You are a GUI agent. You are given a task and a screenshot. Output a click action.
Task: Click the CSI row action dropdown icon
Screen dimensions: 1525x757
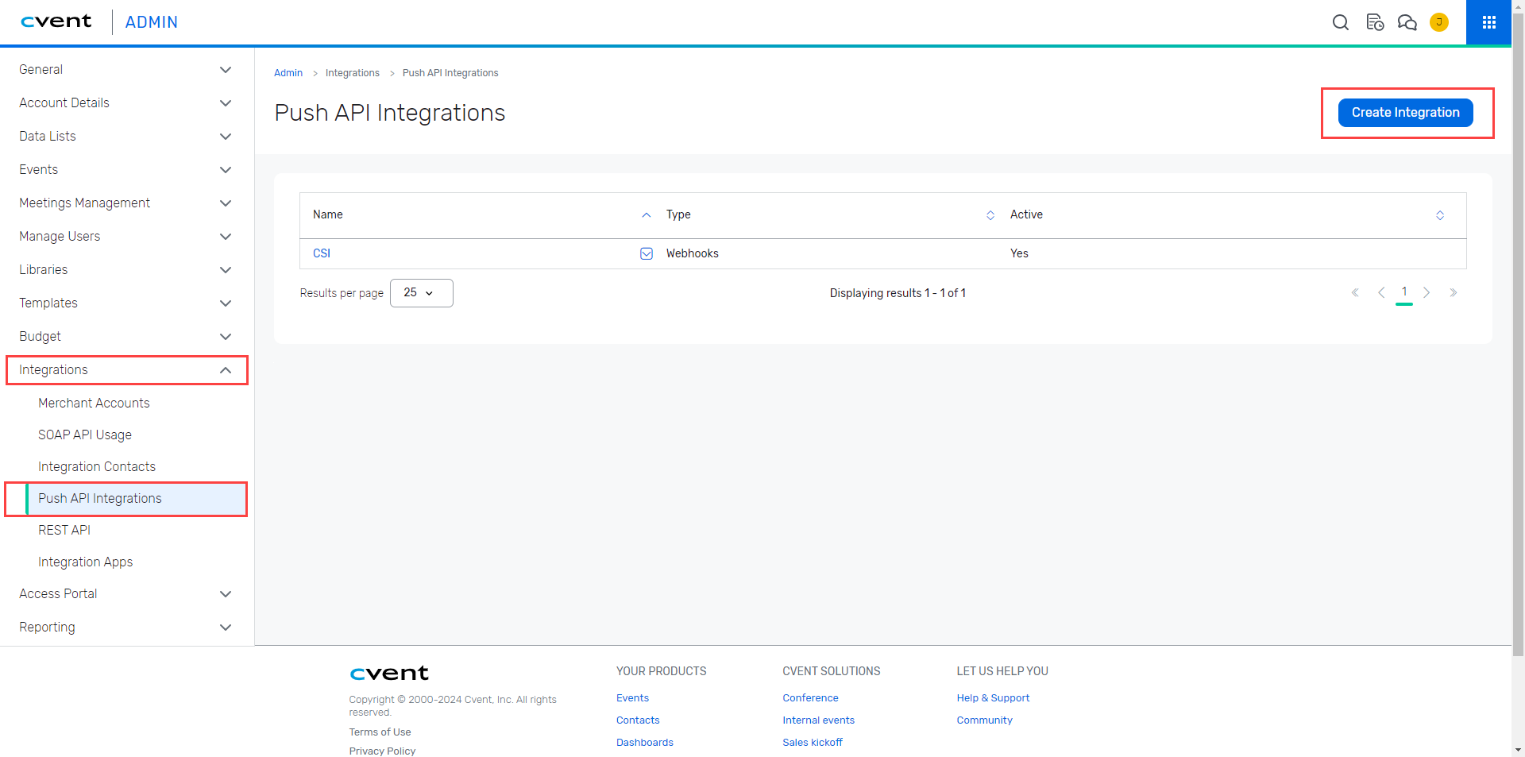point(647,253)
